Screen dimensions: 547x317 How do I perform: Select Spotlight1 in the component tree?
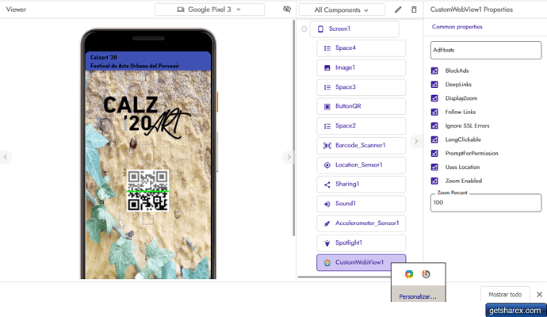click(x=361, y=243)
